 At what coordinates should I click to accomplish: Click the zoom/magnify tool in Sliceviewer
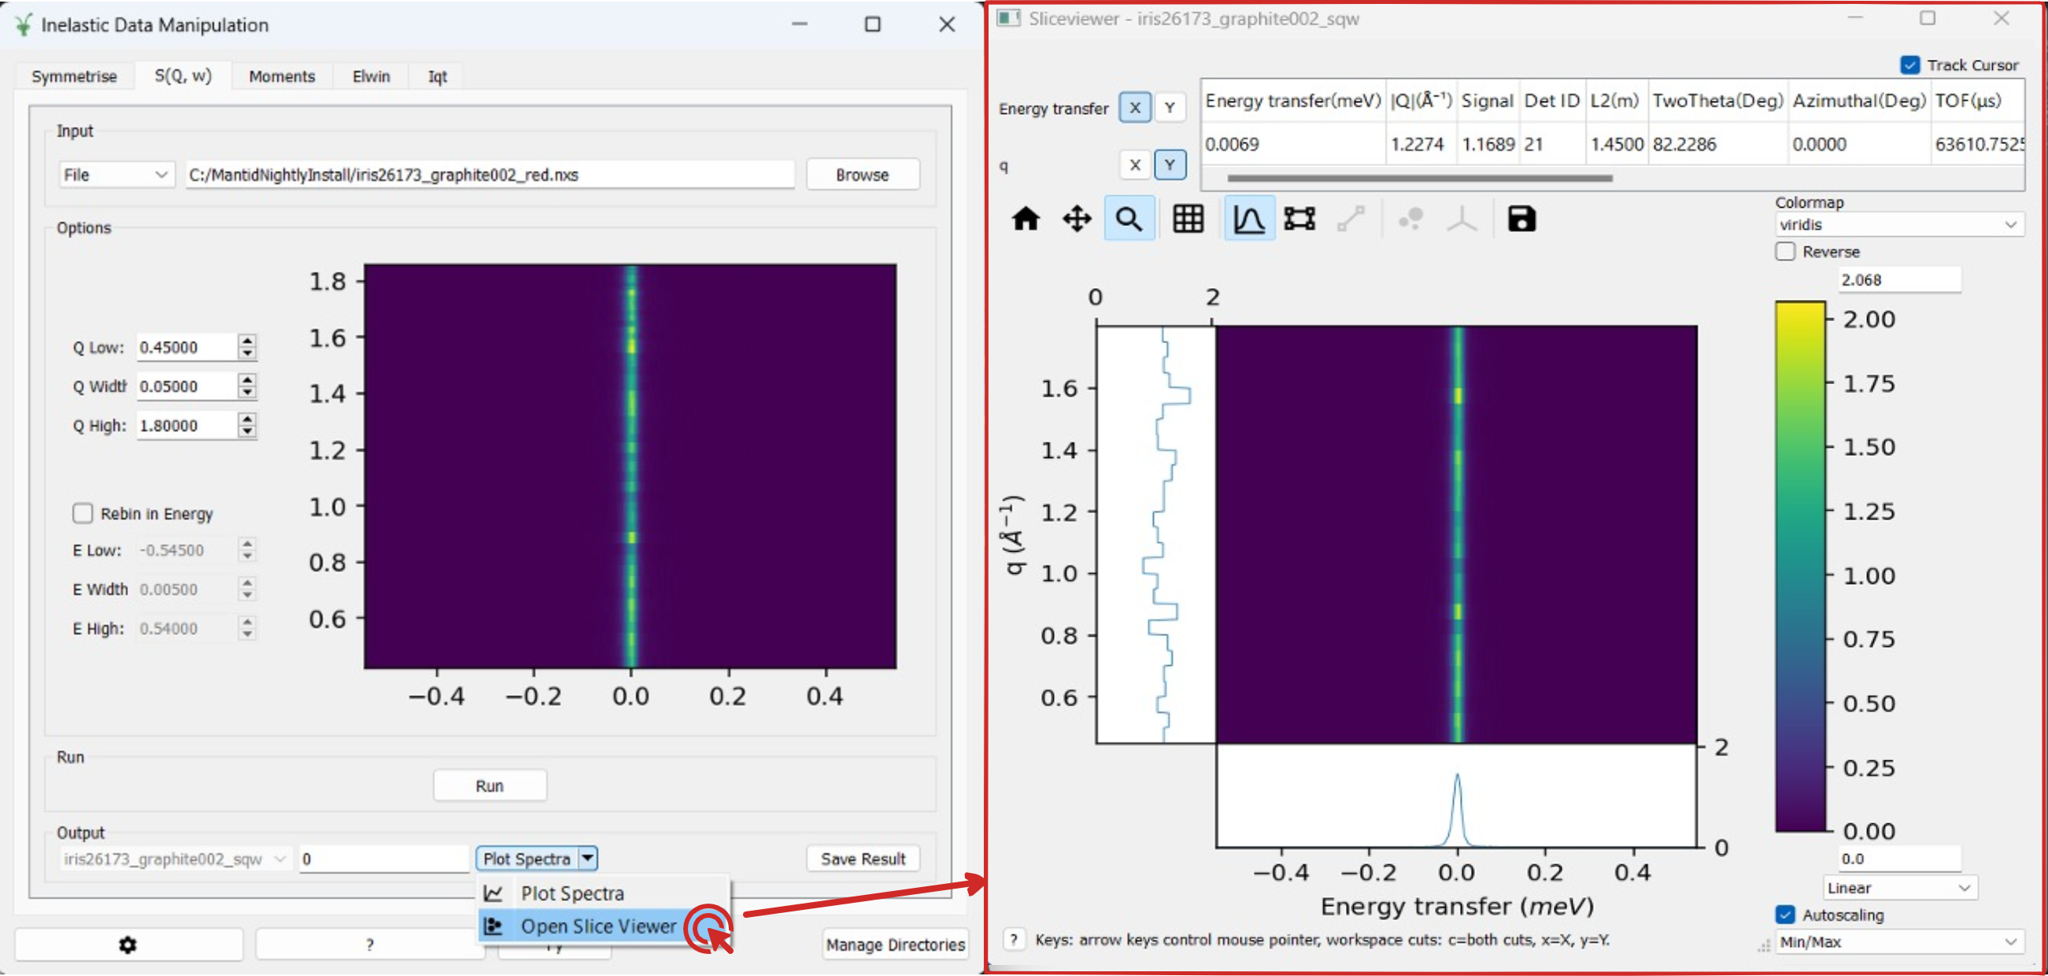point(1129,218)
